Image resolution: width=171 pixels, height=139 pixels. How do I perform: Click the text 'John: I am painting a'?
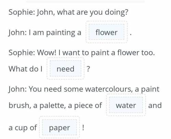pos(45,32)
